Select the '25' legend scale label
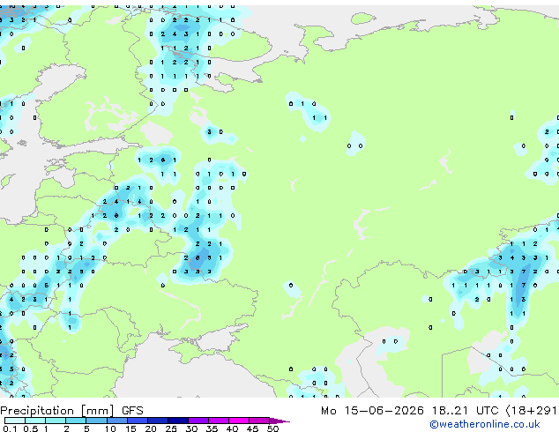This screenshot has height=432, width=559. click(171, 428)
